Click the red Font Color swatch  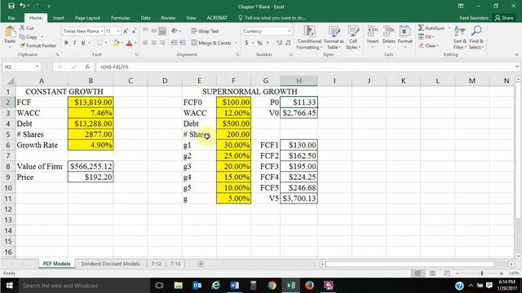(130, 43)
